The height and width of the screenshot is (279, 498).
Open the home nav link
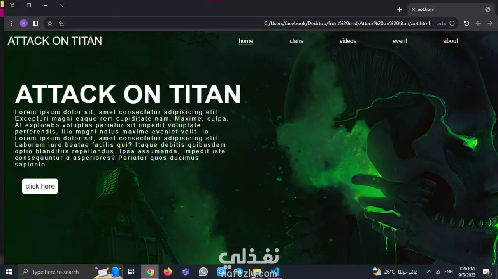pos(246,41)
